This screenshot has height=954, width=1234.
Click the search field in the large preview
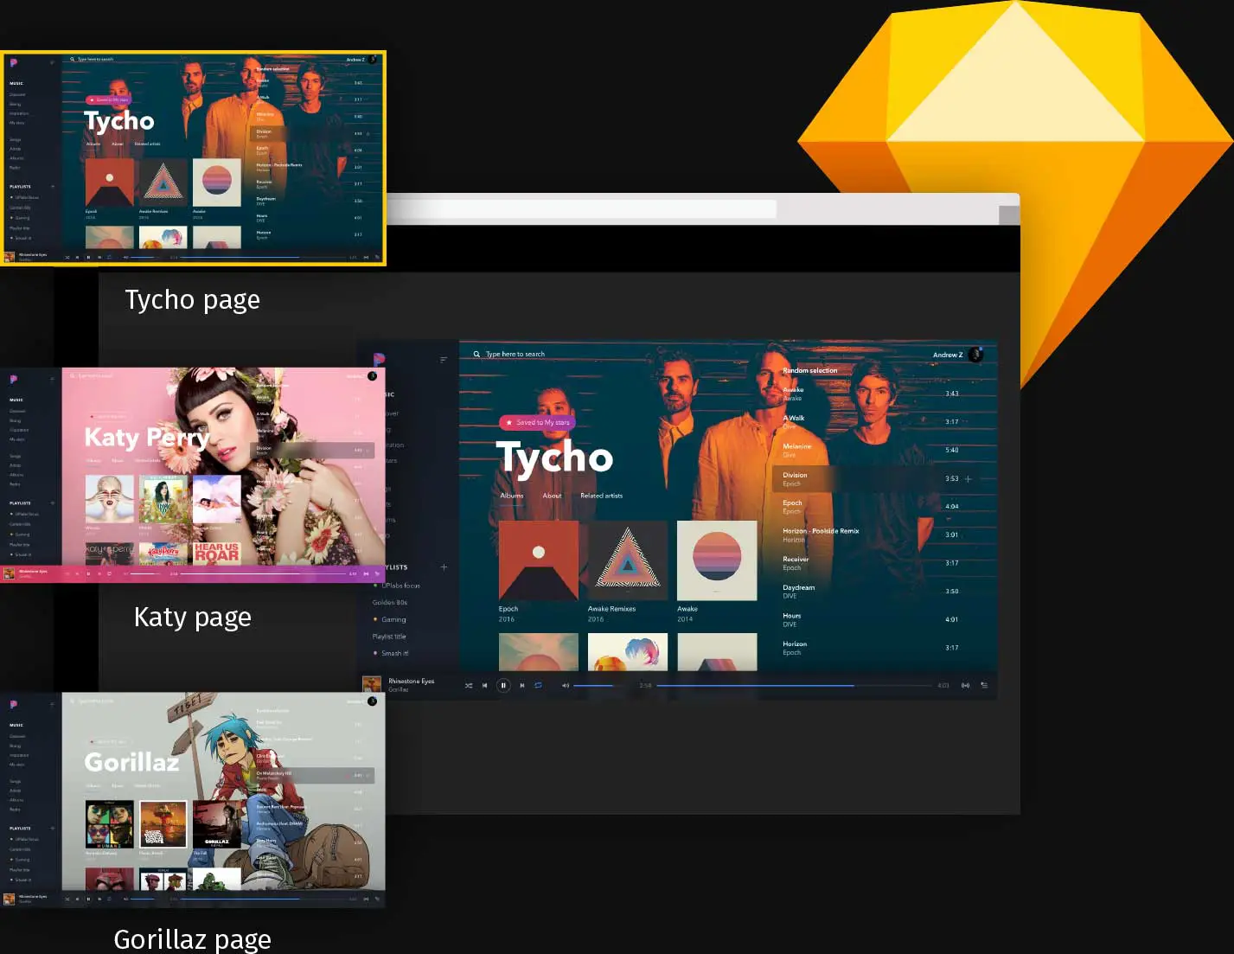515,354
